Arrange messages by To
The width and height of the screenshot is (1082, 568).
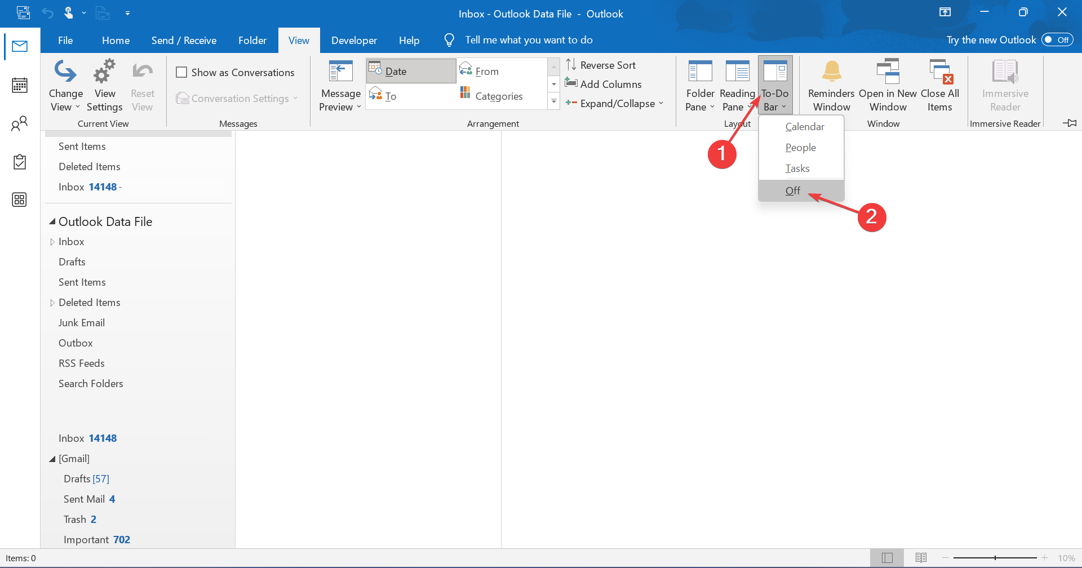coord(411,96)
